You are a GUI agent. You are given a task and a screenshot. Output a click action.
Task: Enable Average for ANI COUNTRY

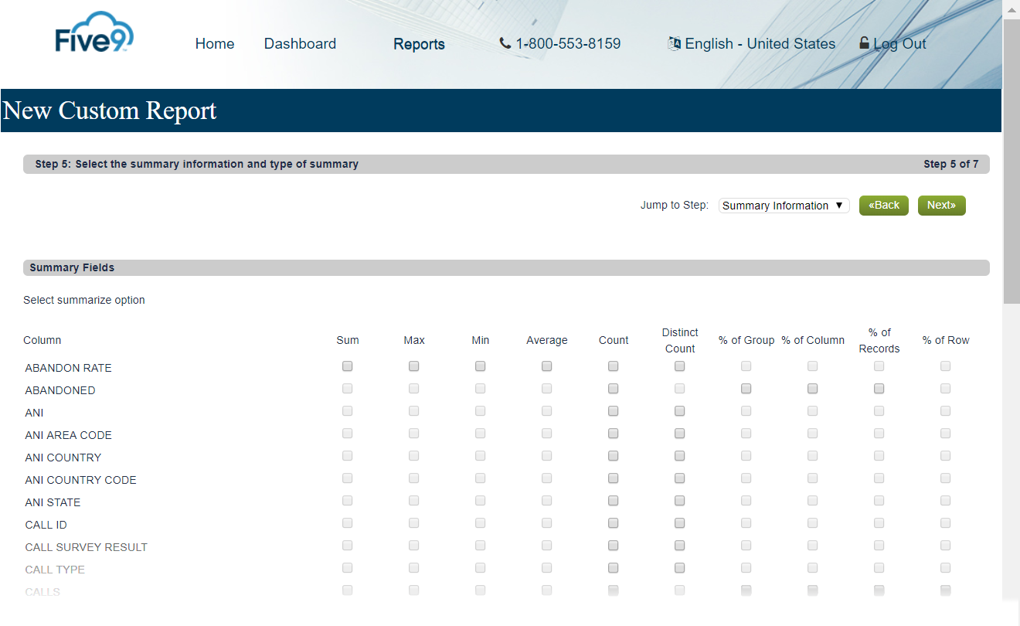point(546,455)
